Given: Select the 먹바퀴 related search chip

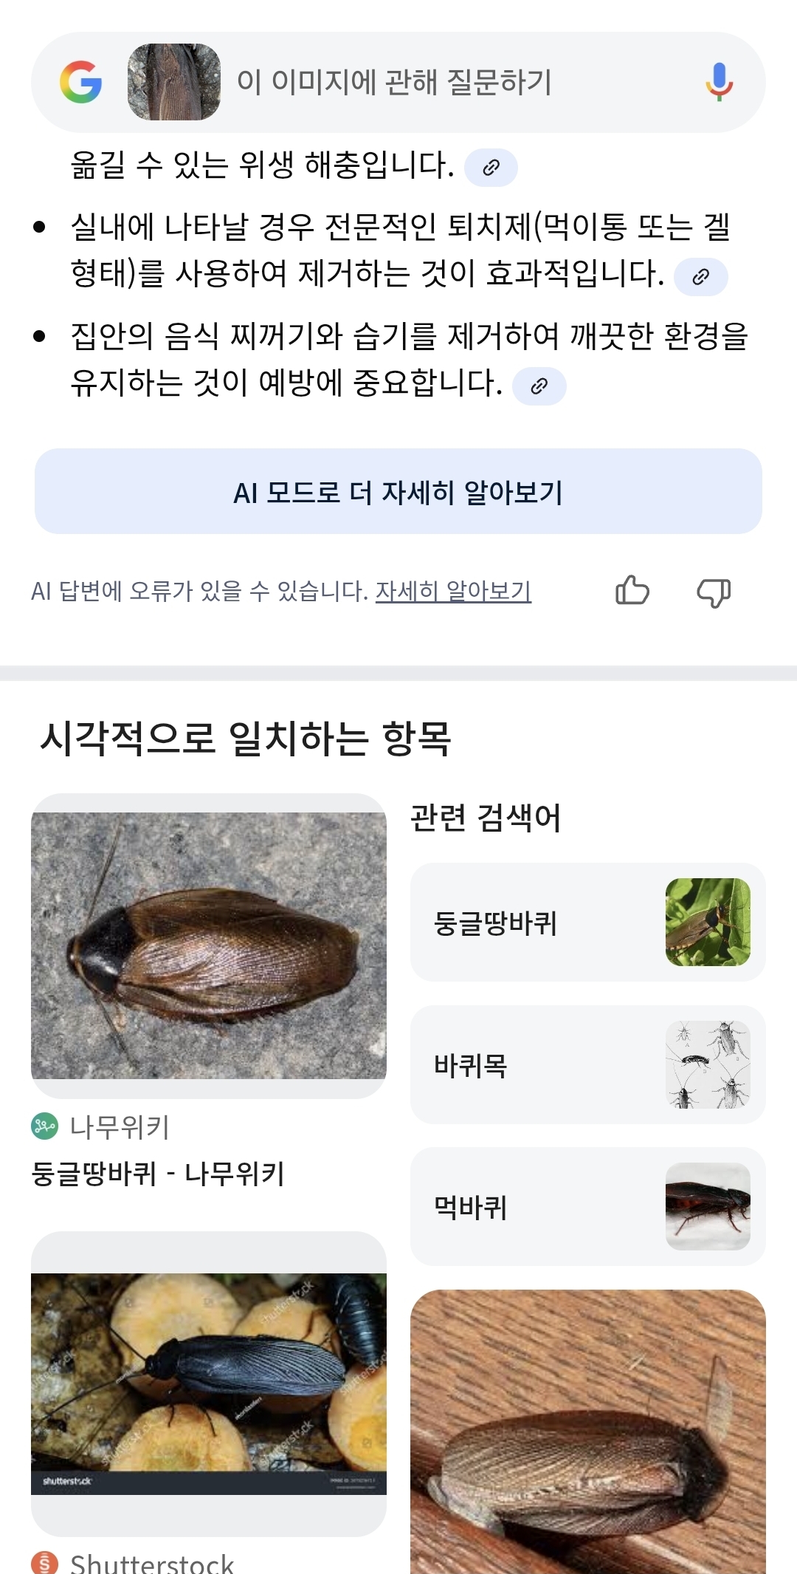Looking at the screenshot, I should point(587,1206).
